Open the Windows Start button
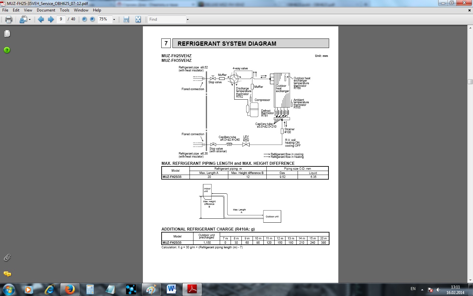This screenshot has height=296, width=473. [x=9, y=290]
